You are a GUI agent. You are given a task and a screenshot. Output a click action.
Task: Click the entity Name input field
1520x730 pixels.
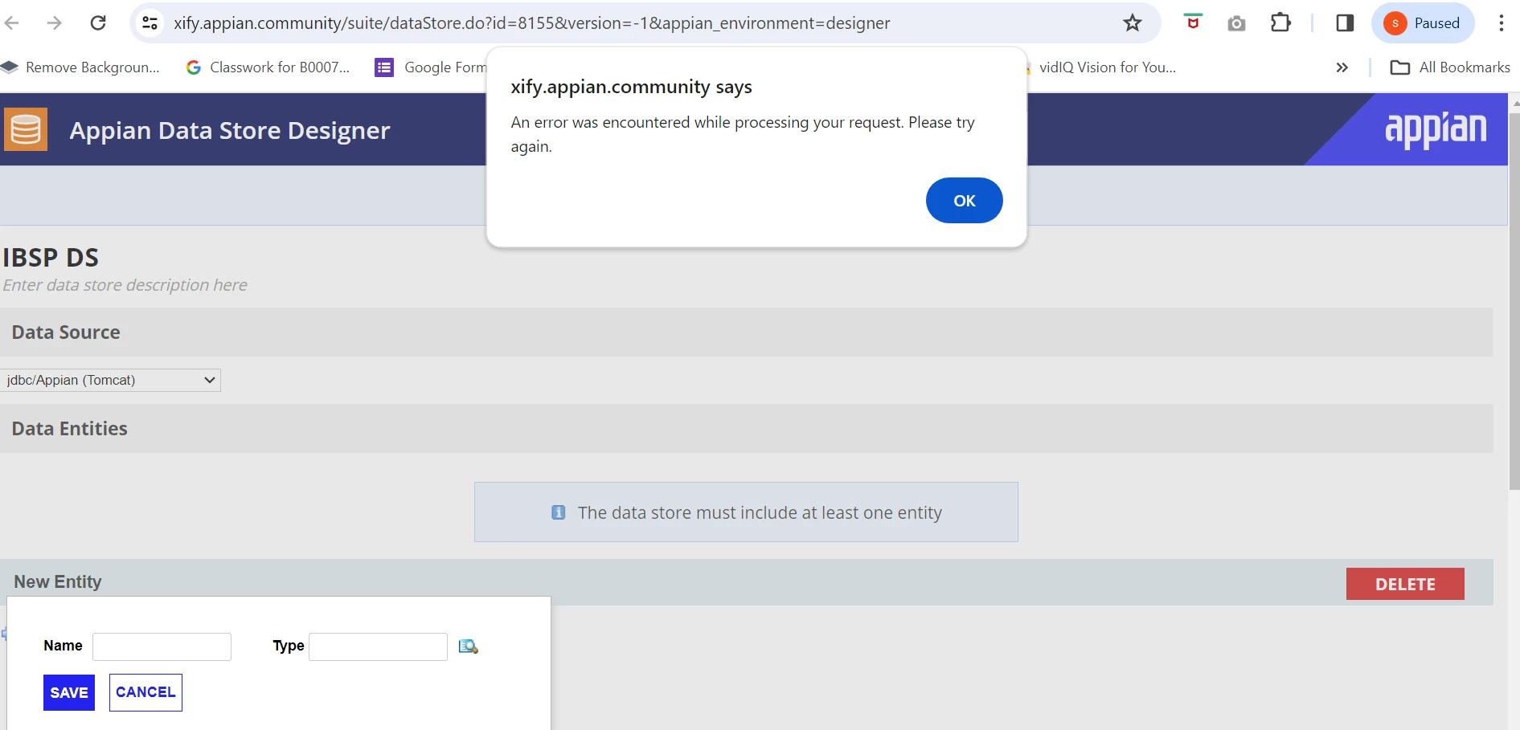tap(162, 646)
